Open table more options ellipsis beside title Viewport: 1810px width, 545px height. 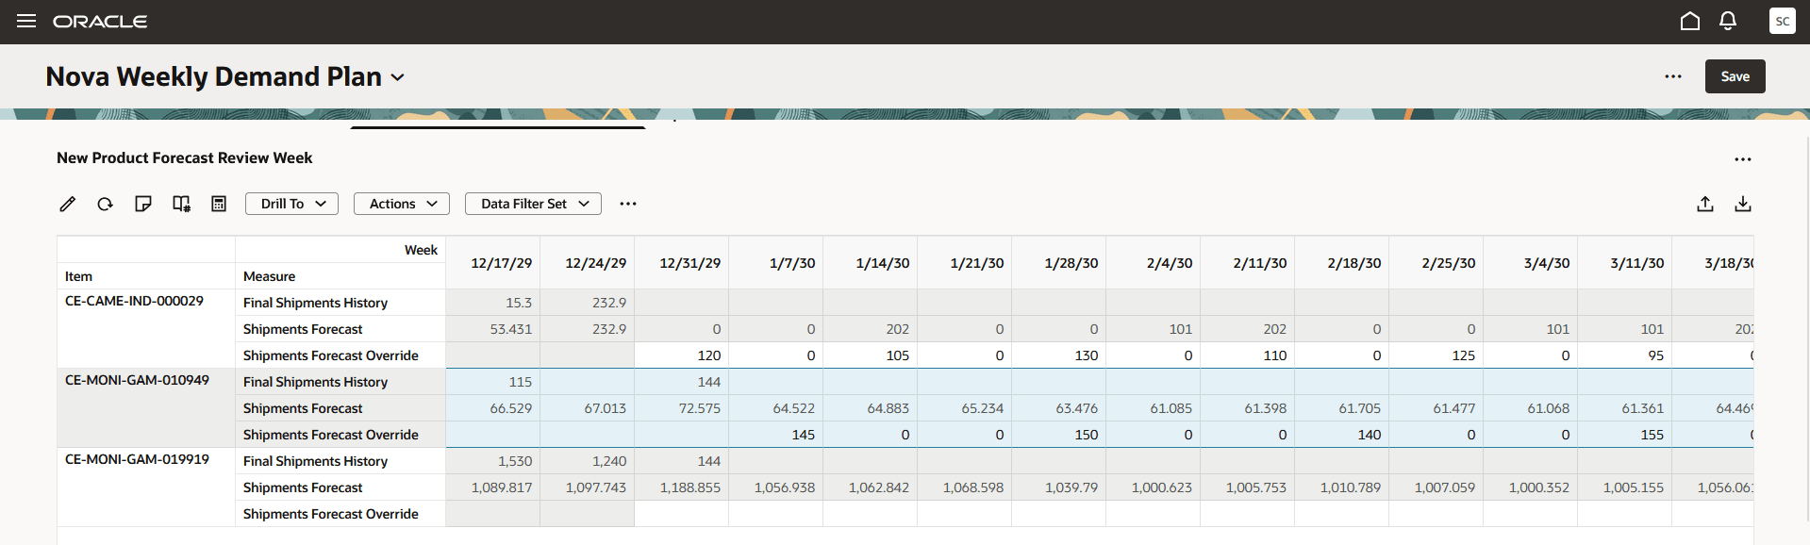[1742, 159]
